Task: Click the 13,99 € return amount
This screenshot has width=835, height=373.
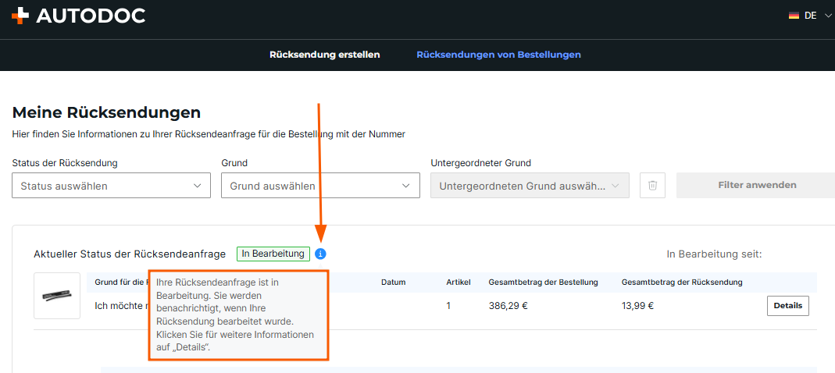Action: [637, 306]
